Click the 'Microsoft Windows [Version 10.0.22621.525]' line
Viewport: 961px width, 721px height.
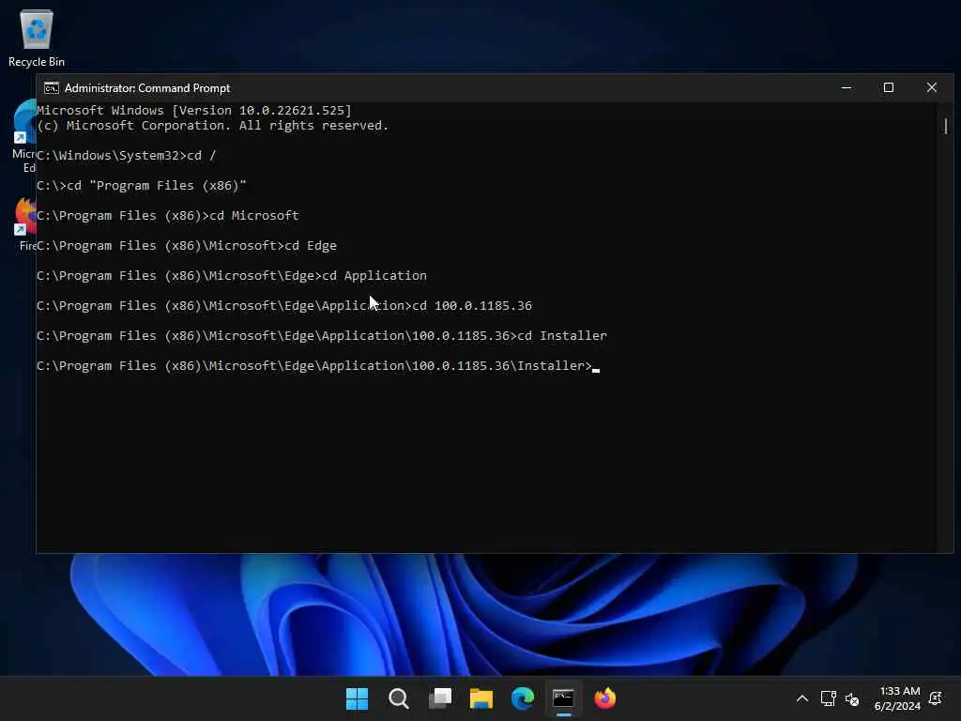[x=194, y=111]
